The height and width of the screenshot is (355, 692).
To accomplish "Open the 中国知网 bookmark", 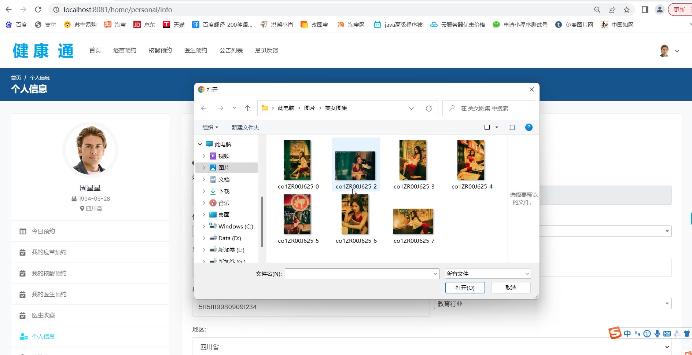I will point(617,25).
